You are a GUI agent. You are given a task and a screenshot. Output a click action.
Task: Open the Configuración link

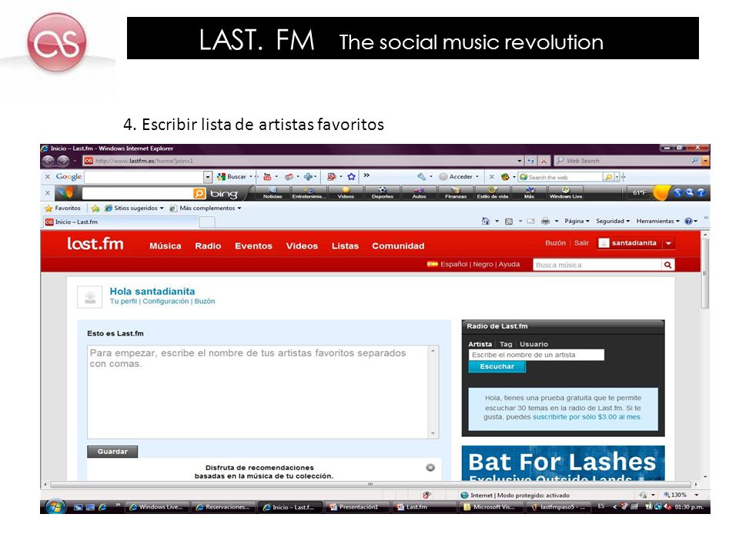pyautogui.click(x=166, y=301)
